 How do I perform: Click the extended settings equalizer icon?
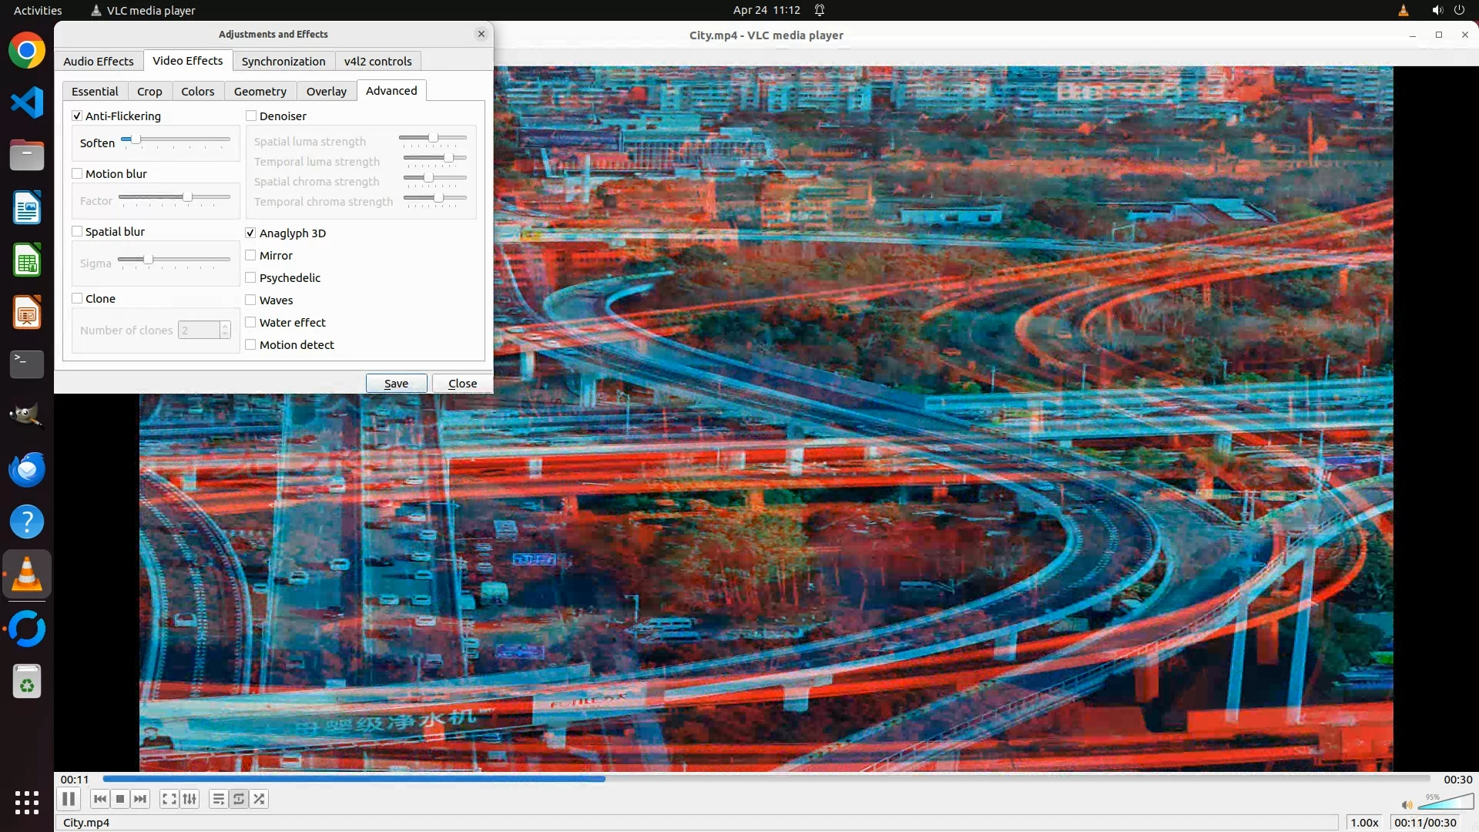tap(189, 799)
